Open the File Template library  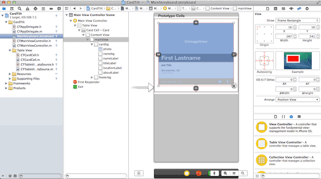pyautogui.click(x=275, y=116)
